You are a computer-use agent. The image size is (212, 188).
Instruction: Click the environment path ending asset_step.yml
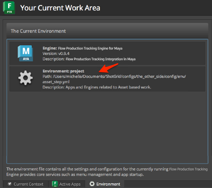114,79
